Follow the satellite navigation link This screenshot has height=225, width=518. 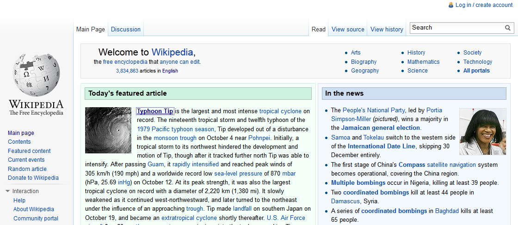[x=451, y=164]
